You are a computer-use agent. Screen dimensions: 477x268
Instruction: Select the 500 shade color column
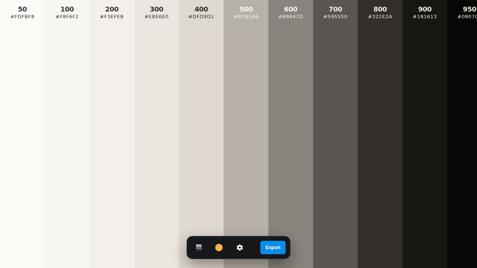(x=246, y=134)
